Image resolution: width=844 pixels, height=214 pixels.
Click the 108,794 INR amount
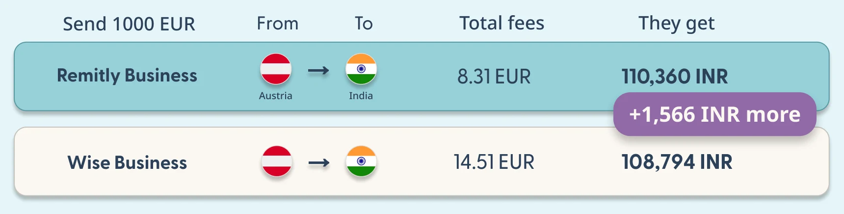click(677, 162)
